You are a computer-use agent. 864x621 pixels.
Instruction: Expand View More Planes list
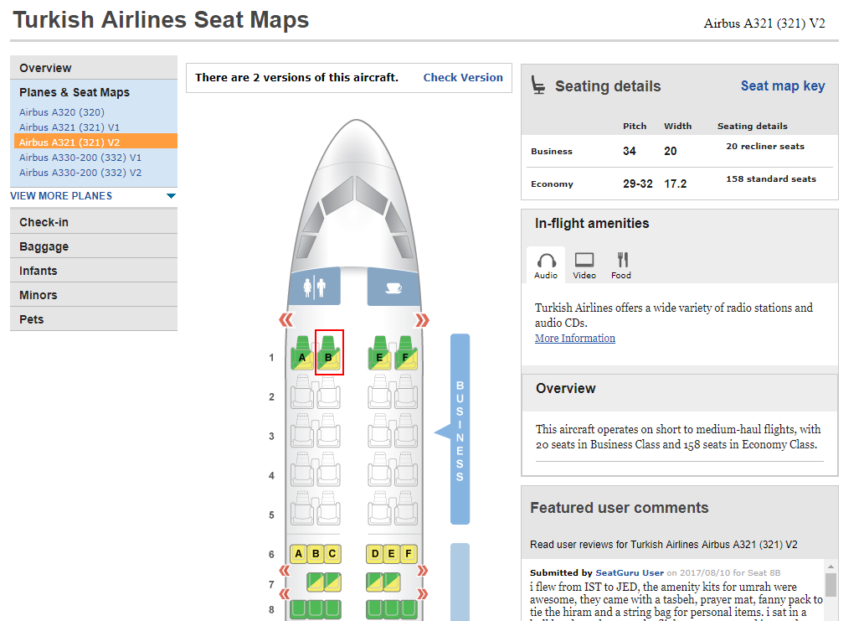click(93, 196)
